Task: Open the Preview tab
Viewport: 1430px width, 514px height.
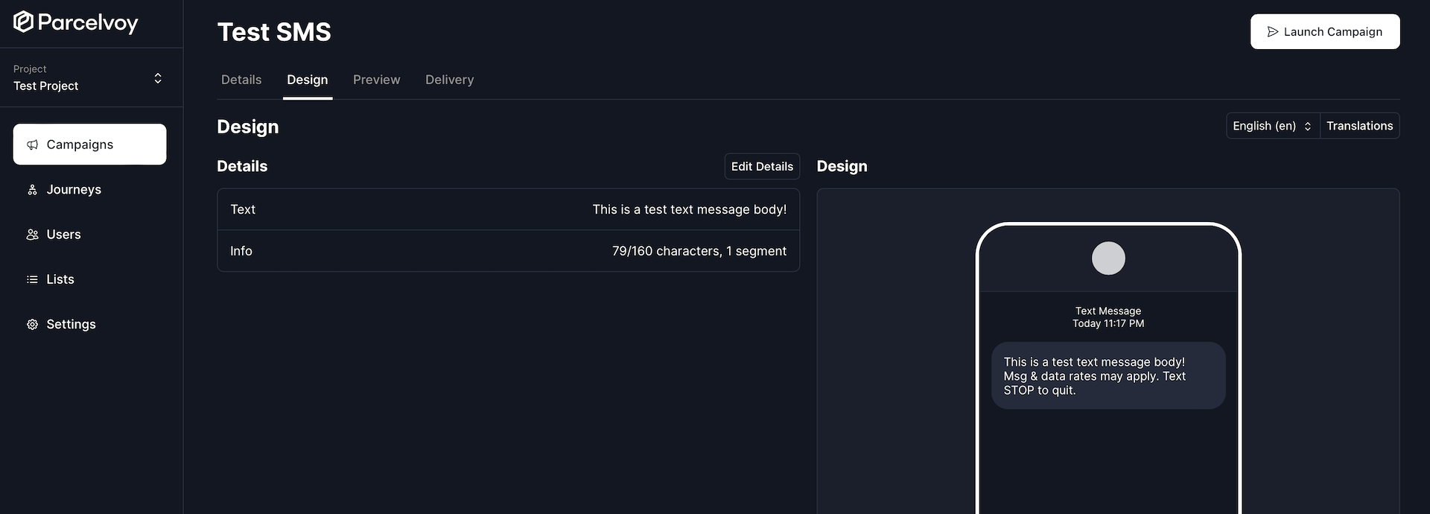Action: pos(376,80)
